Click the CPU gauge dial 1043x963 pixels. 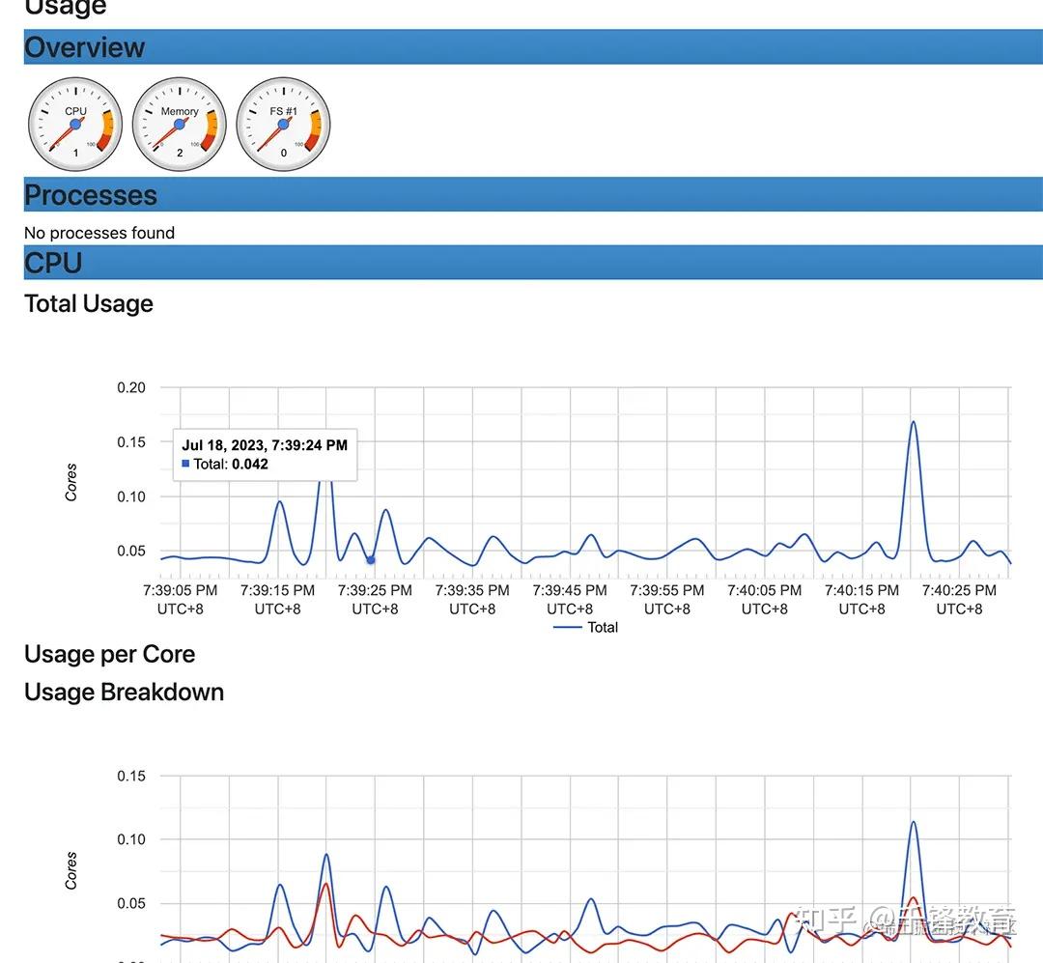[75, 125]
